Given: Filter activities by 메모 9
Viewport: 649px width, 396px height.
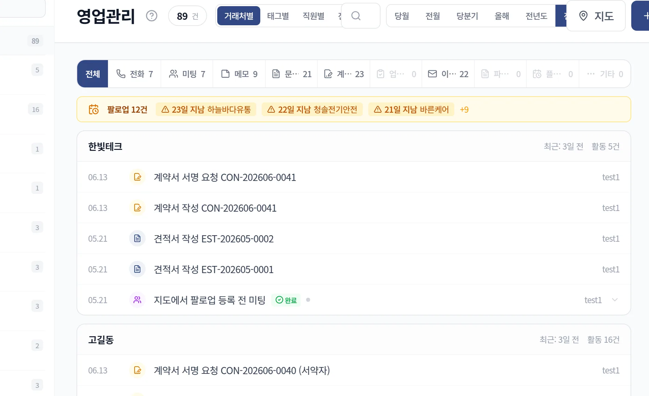Looking at the screenshot, I should point(239,74).
